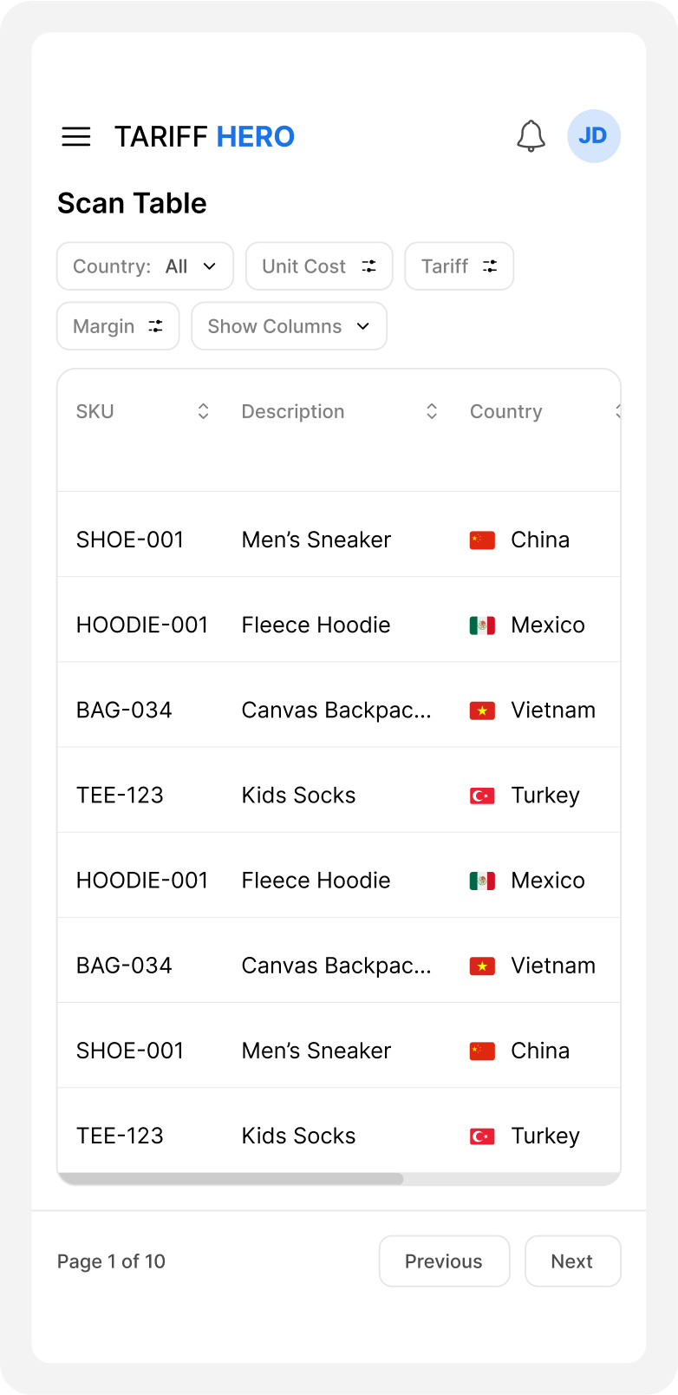Click the first Fleece Hoodie description
Viewport: 678px width, 1395px height.
tap(316, 625)
